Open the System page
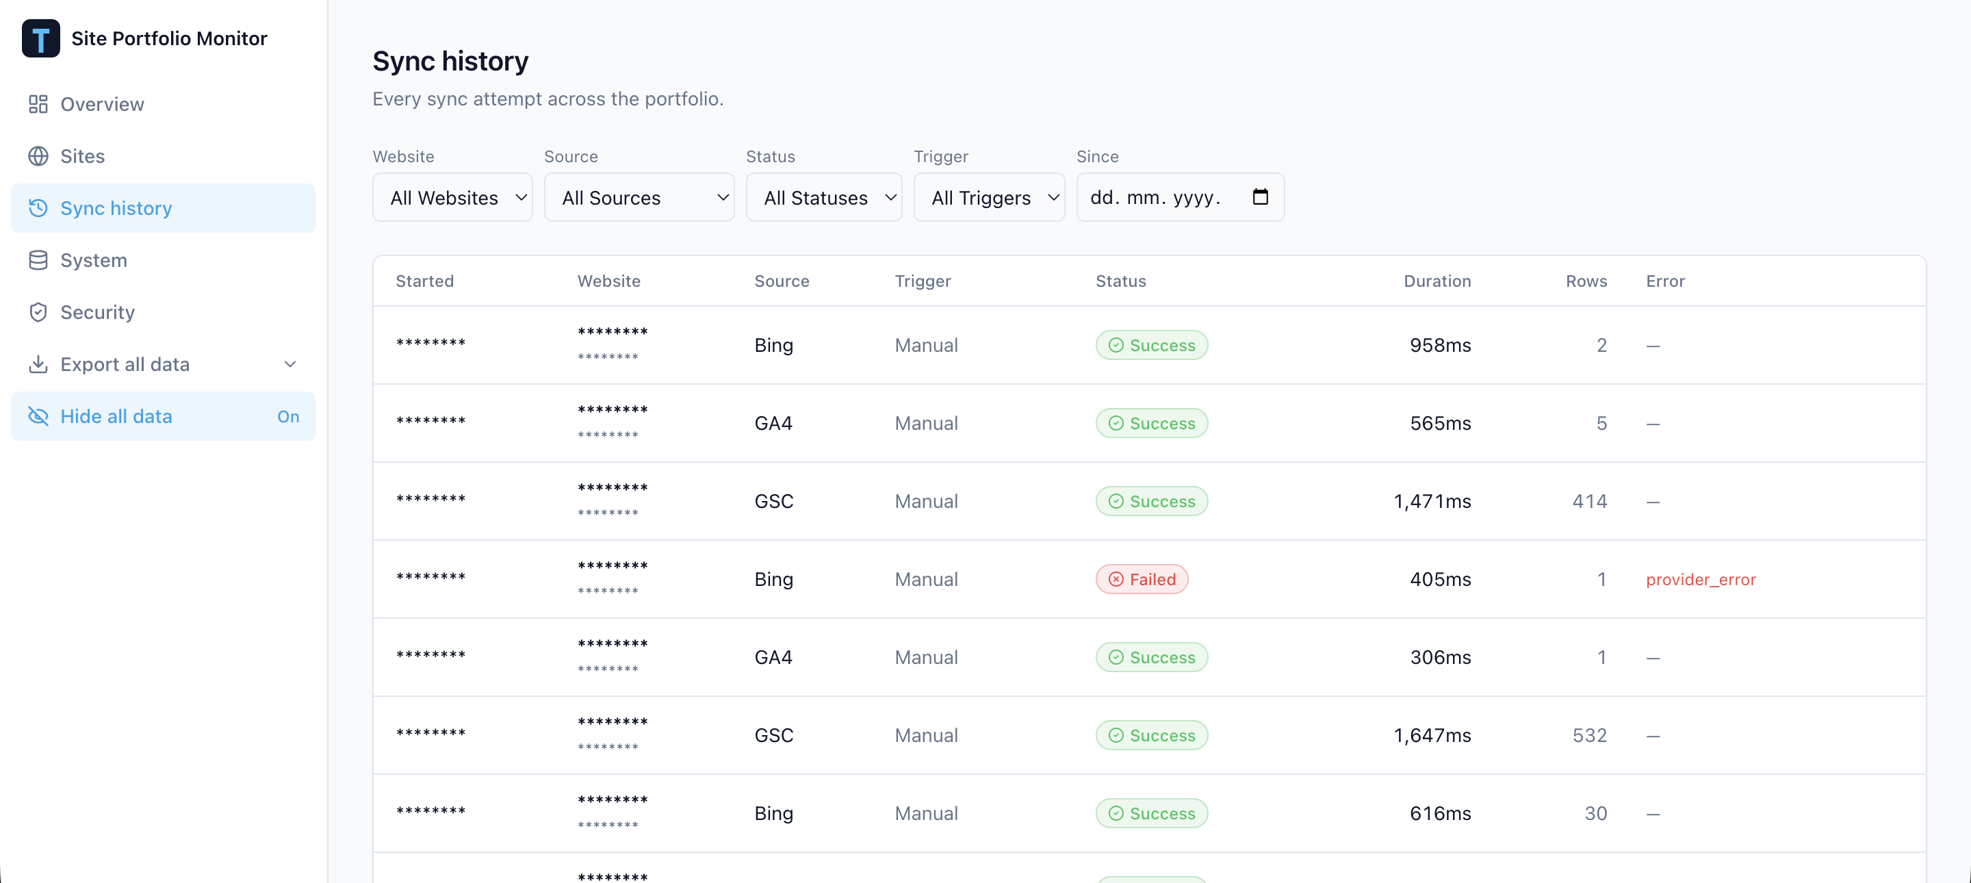Viewport: 1971px width, 883px height. click(163, 260)
